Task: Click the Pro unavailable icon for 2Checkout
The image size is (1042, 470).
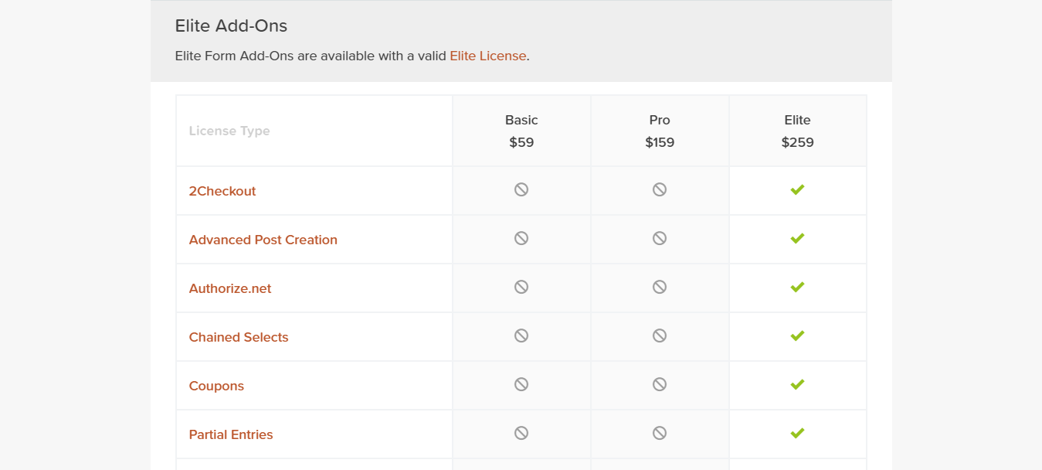Action: point(660,189)
